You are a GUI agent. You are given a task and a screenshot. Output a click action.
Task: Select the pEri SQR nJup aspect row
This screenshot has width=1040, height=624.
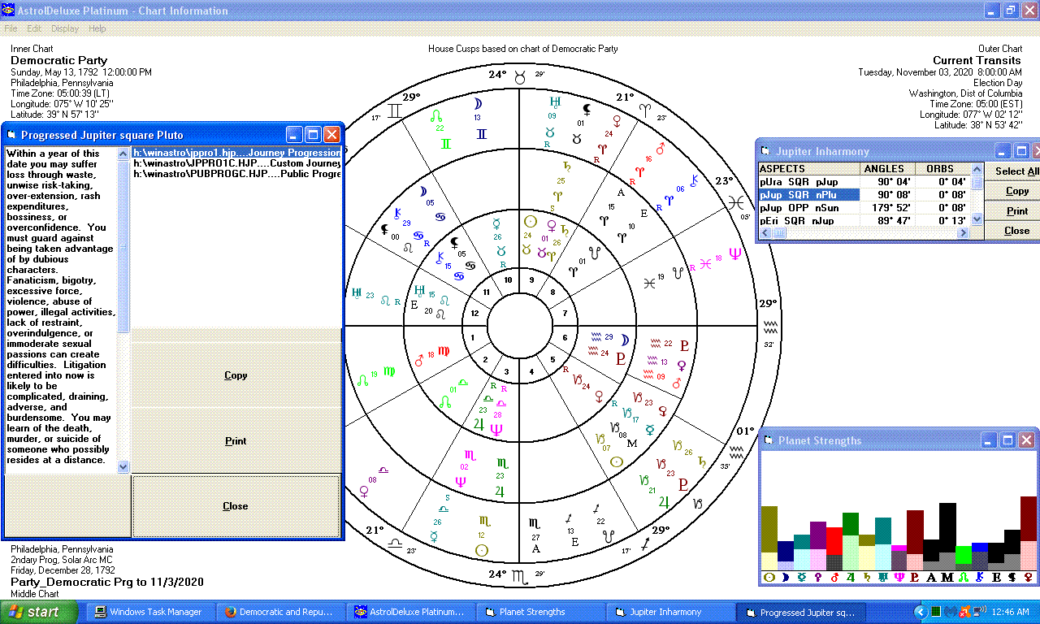(864, 220)
